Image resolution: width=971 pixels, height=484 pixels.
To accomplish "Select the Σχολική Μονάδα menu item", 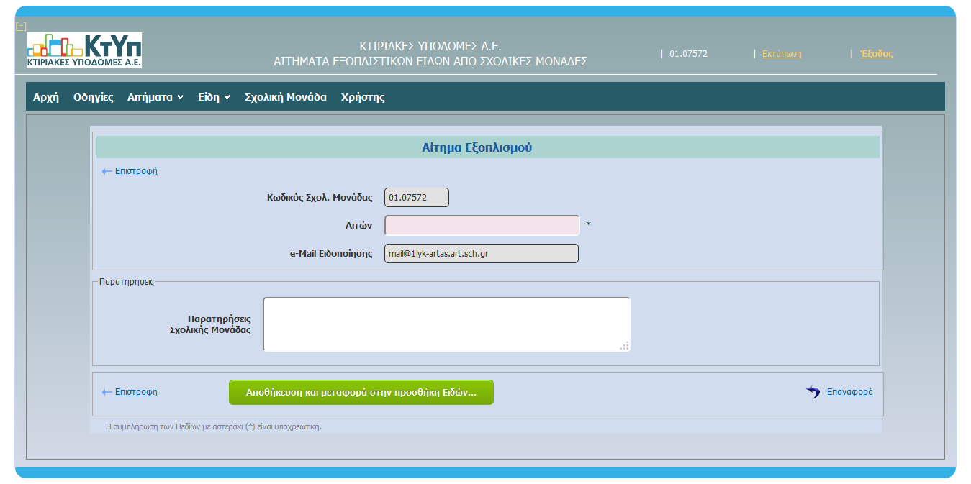I will coord(286,97).
